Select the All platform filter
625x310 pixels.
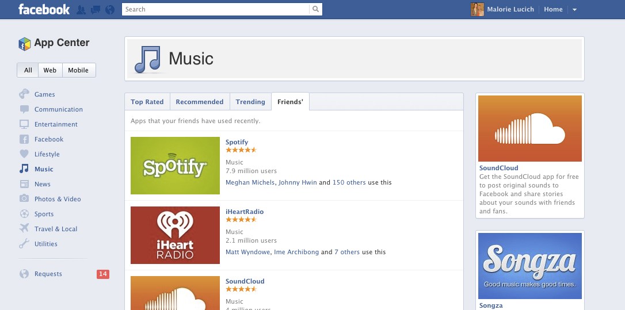tap(28, 70)
